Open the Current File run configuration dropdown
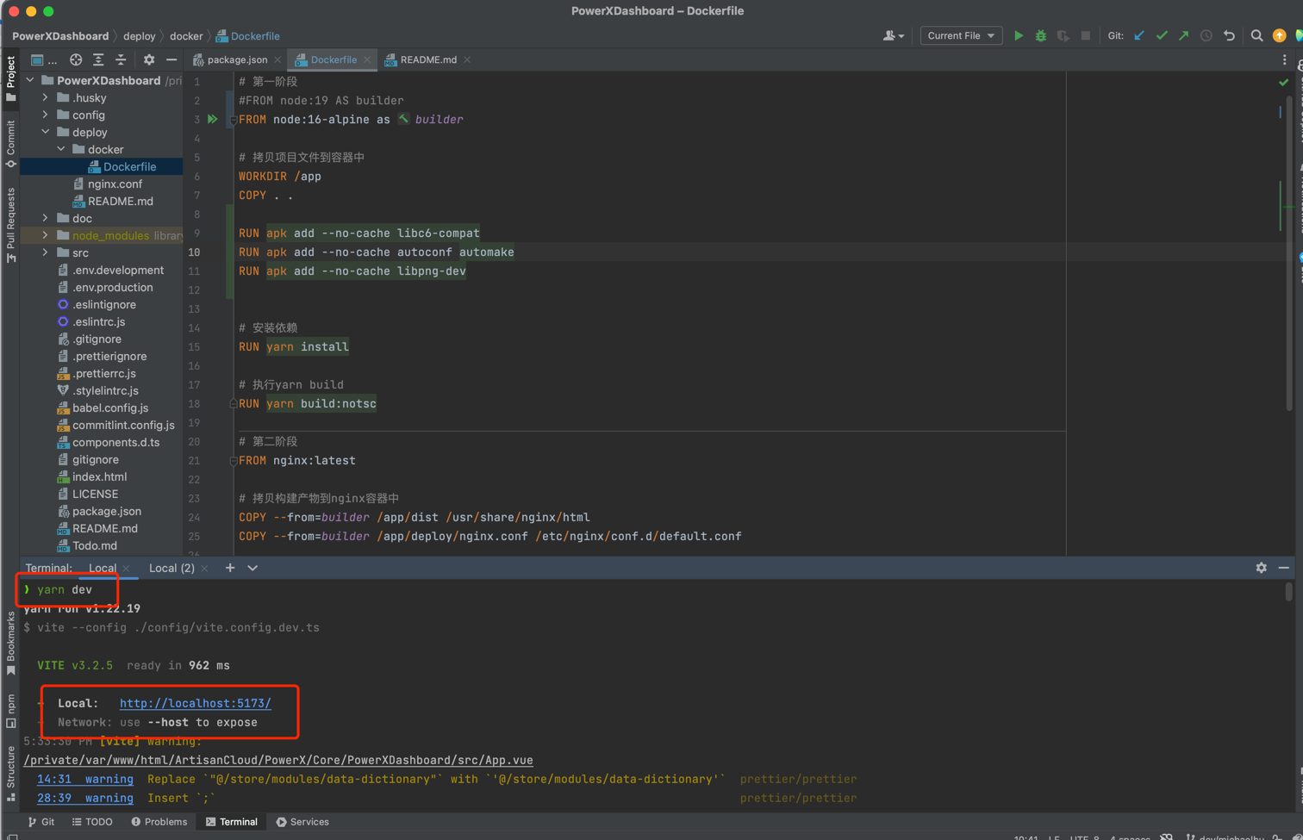The image size is (1303, 840). (961, 36)
